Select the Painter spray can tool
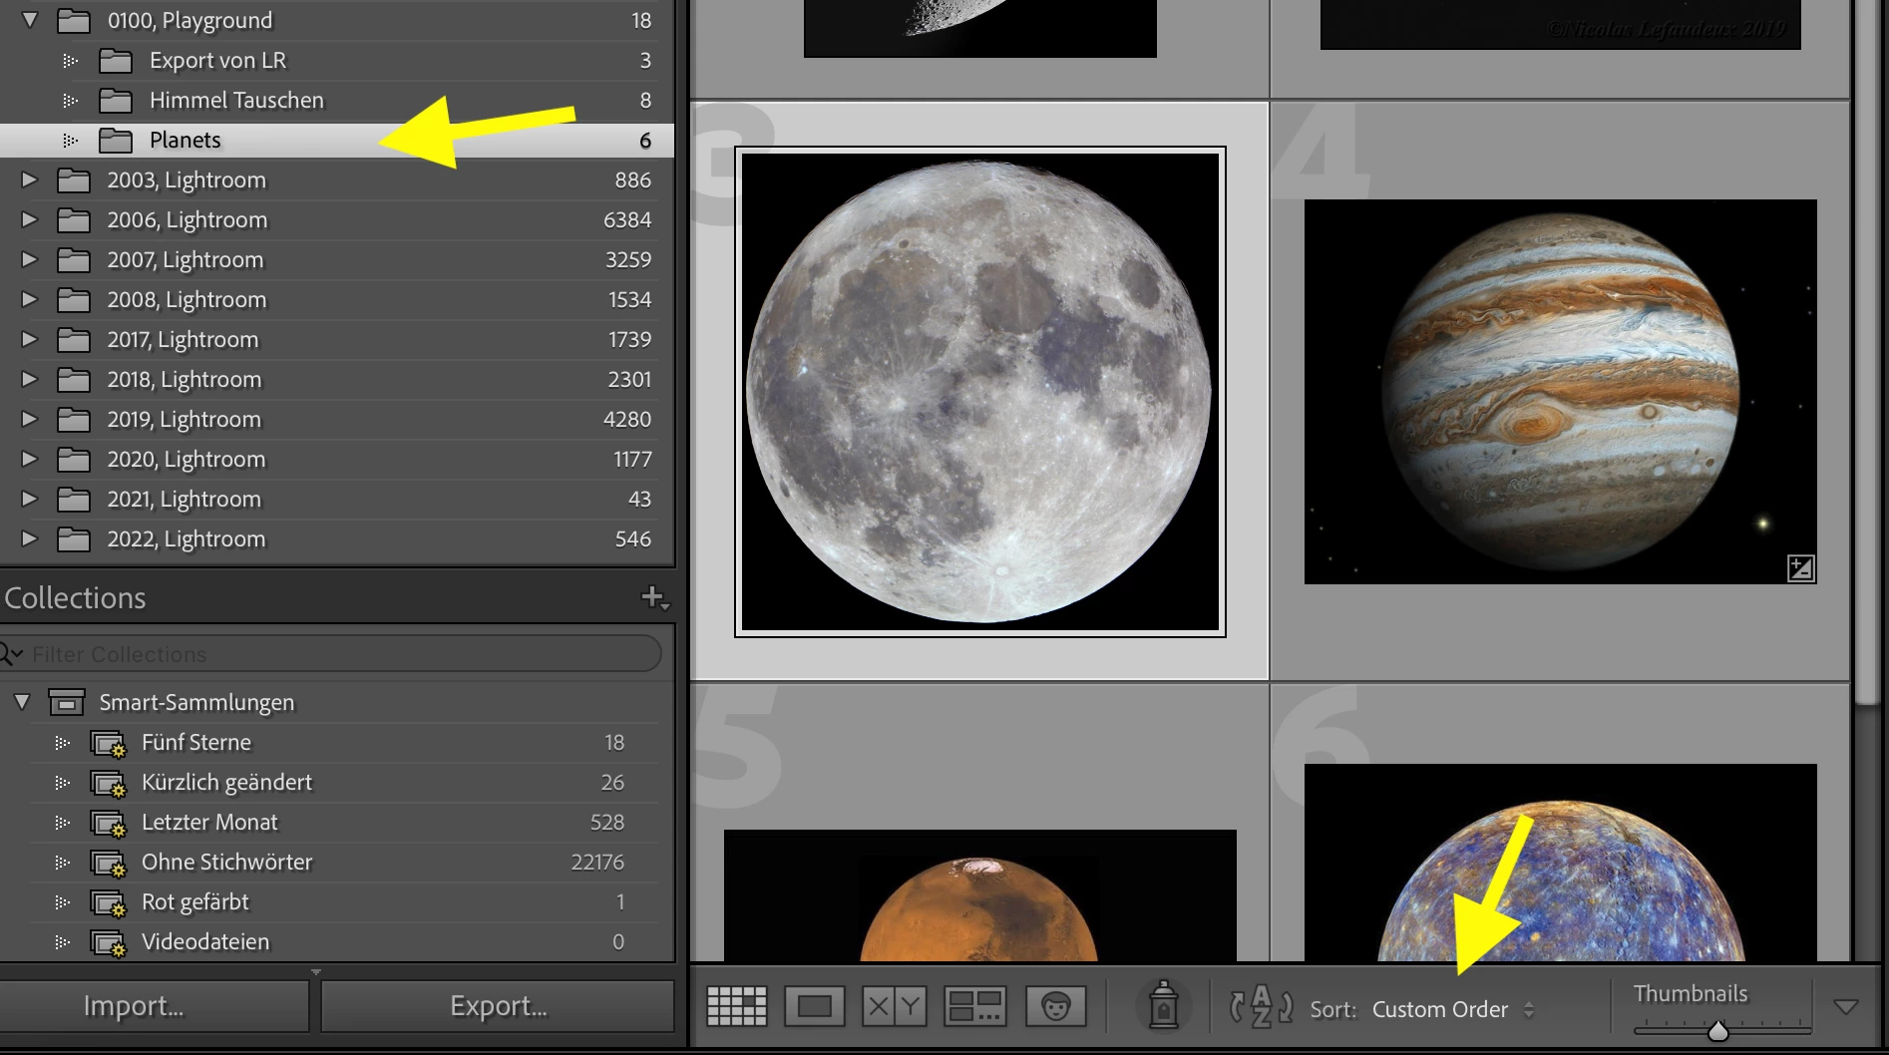1889x1055 pixels. coord(1163,1005)
